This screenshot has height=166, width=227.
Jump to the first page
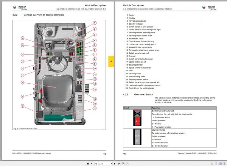click(x=88, y=163)
